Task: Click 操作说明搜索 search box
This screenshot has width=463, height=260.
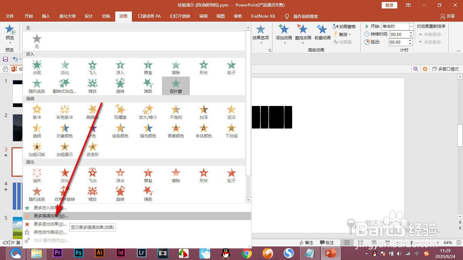Action: [x=306, y=16]
